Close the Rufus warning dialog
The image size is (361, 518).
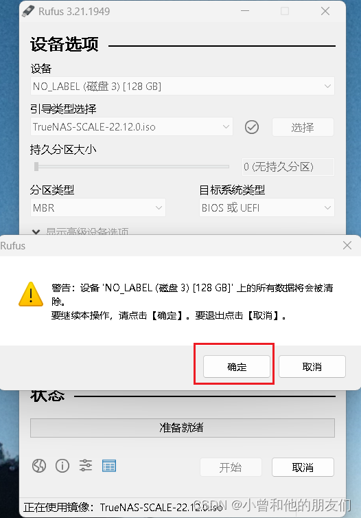(347, 245)
